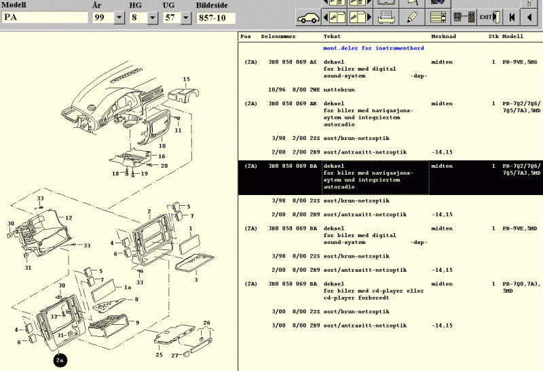Jump to first record arrow button
543x371 pixels.
[x=511, y=16]
